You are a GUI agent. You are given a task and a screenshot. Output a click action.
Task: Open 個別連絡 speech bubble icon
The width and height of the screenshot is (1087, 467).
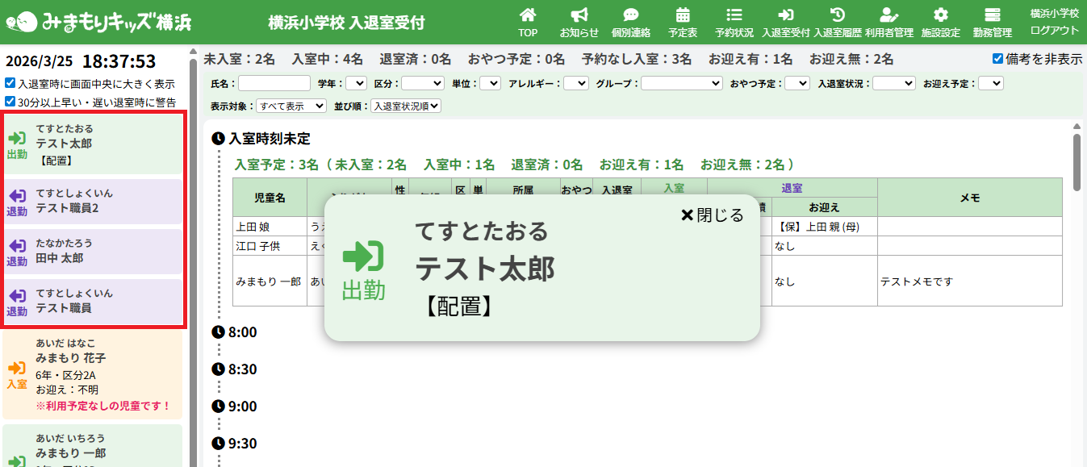coord(630,15)
